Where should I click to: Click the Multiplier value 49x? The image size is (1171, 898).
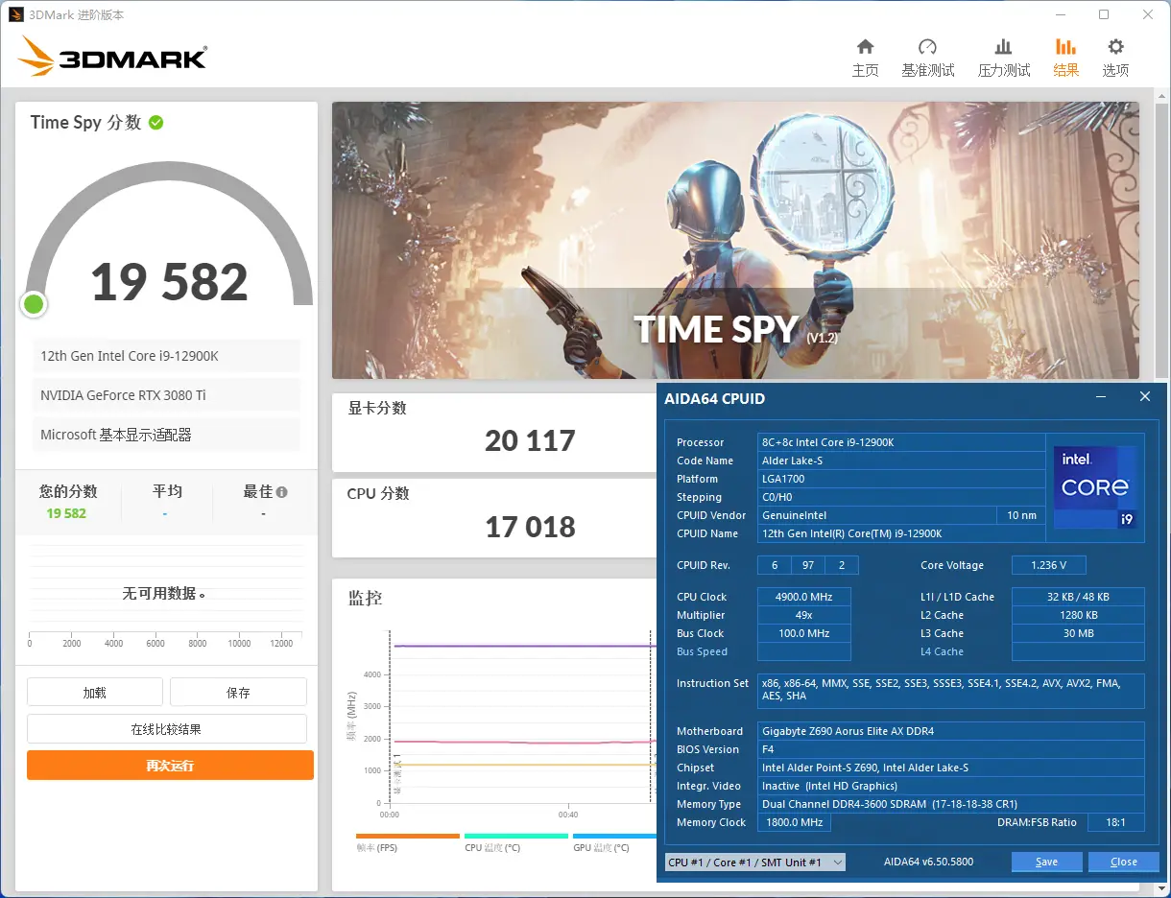(804, 615)
